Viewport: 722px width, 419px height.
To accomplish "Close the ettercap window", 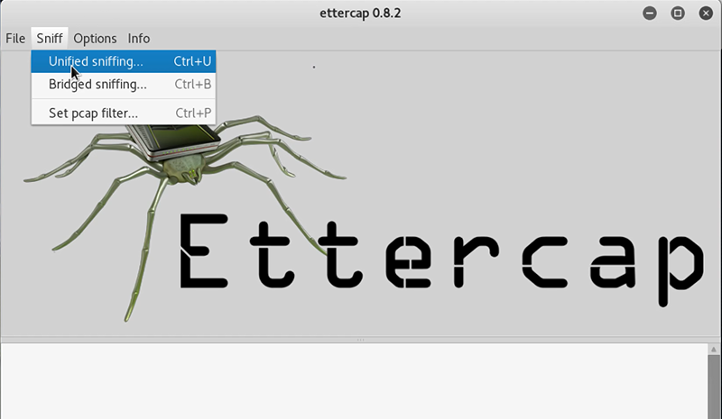I will pyautogui.click(x=706, y=14).
